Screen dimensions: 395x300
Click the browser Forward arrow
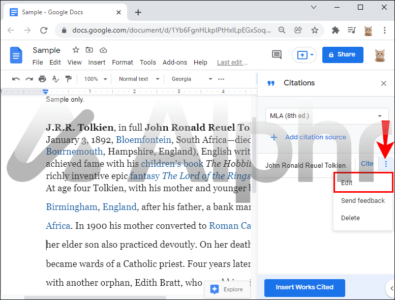coord(27,31)
